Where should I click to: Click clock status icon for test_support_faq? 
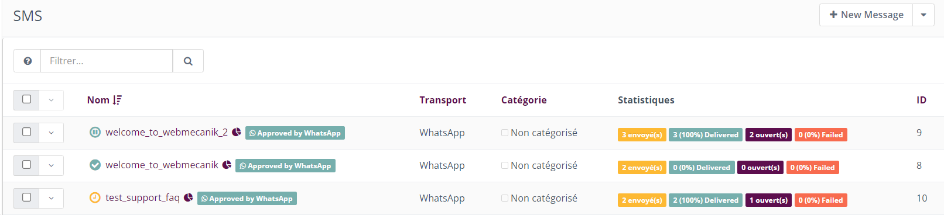(95, 197)
